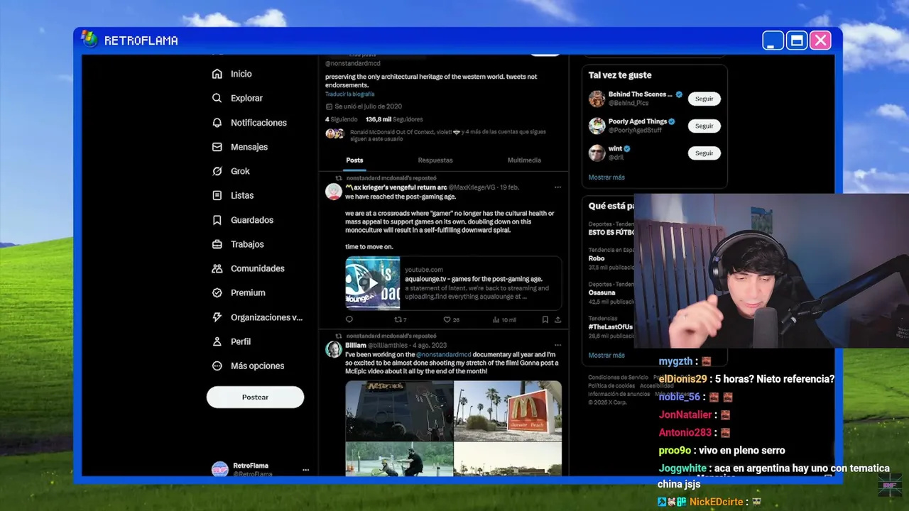Click the RetroFlama logo in the title bar
The image size is (909, 511).
89,40
